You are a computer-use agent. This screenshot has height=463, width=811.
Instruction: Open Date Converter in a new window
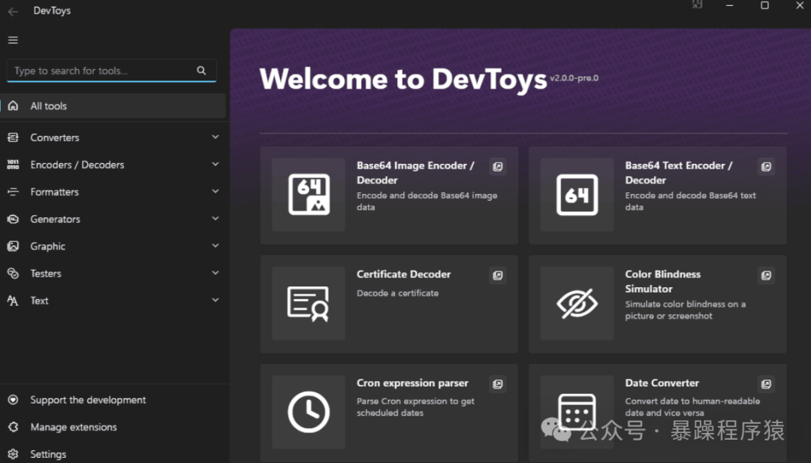(766, 383)
